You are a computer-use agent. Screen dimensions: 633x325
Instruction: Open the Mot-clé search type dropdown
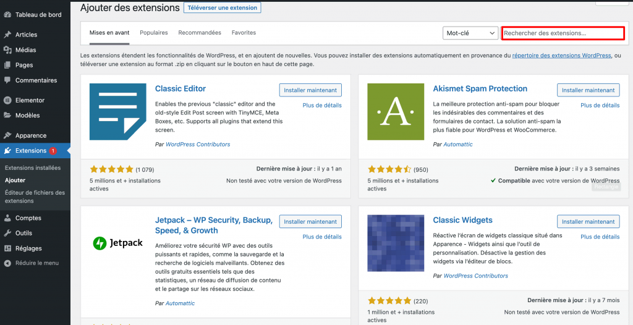470,33
